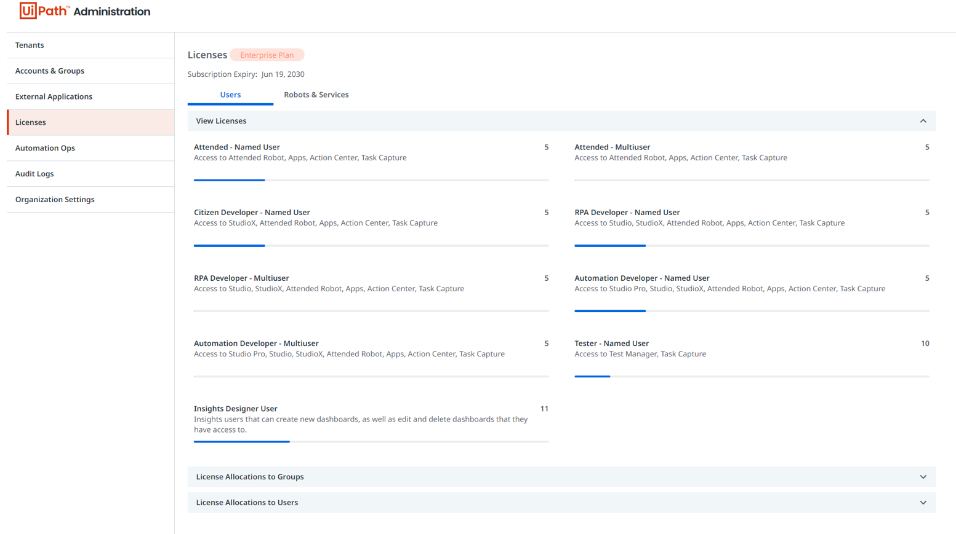
Task: Click the Tester license count 10
Action: pos(925,344)
